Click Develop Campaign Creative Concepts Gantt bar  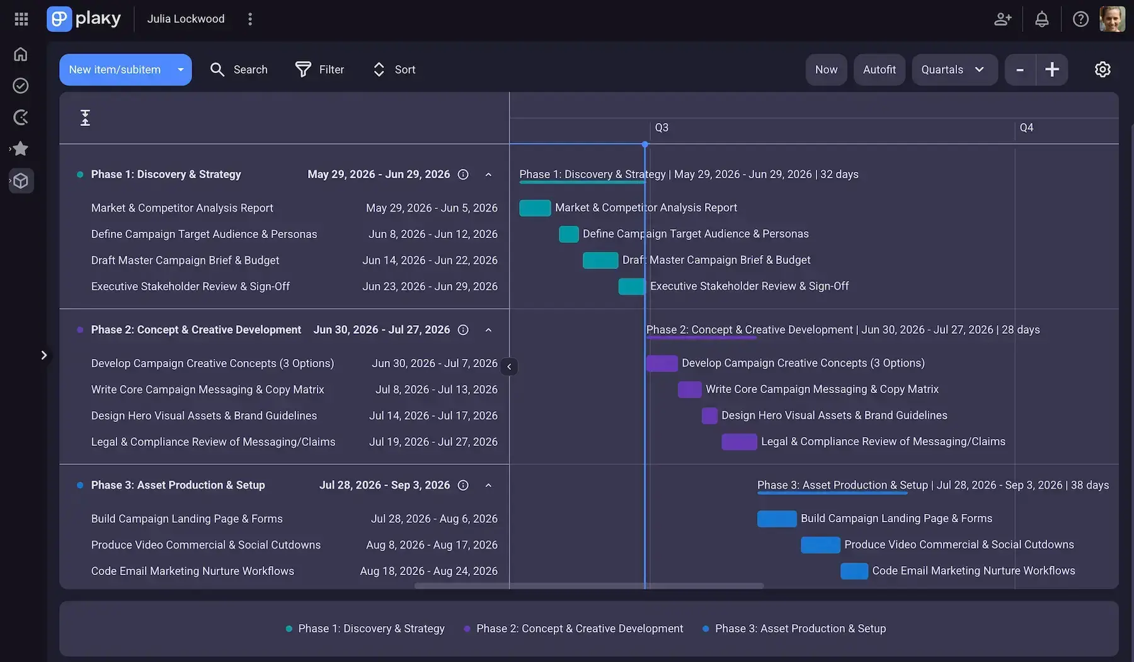tap(662, 363)
